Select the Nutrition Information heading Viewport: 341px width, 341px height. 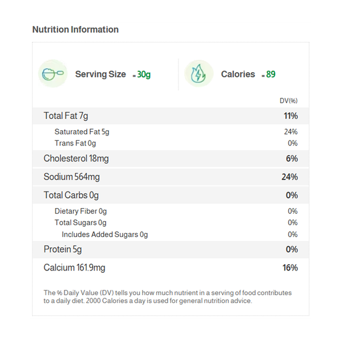tap(76, 30)
